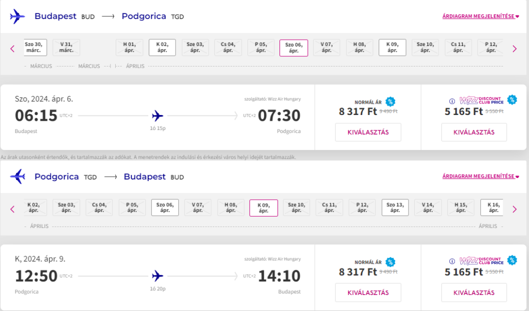Click the info icon by return Discount Club price
529x311 pixels.
point(452,261)
